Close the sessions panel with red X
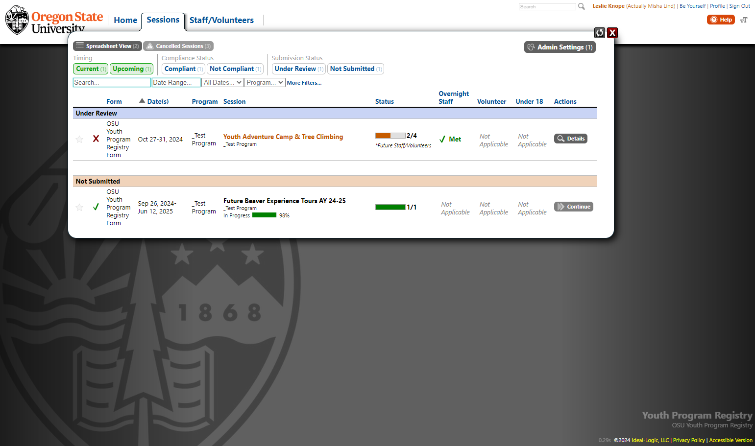 612,33
